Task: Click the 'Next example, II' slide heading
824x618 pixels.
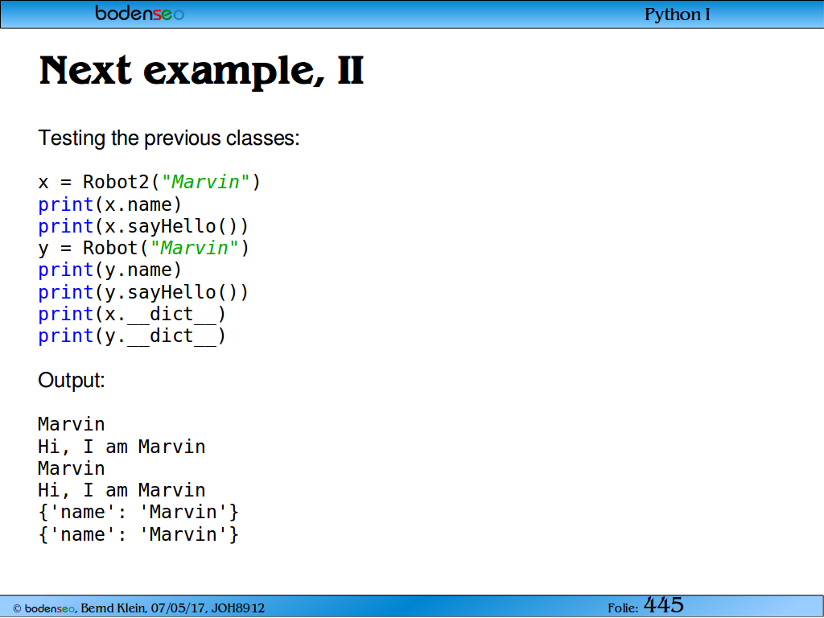Action: click(x=201, y=71)
